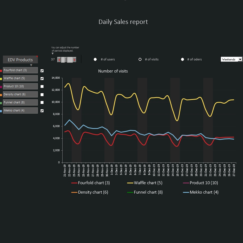Enable the Product 10 (10) checkbox

(42, 86)
